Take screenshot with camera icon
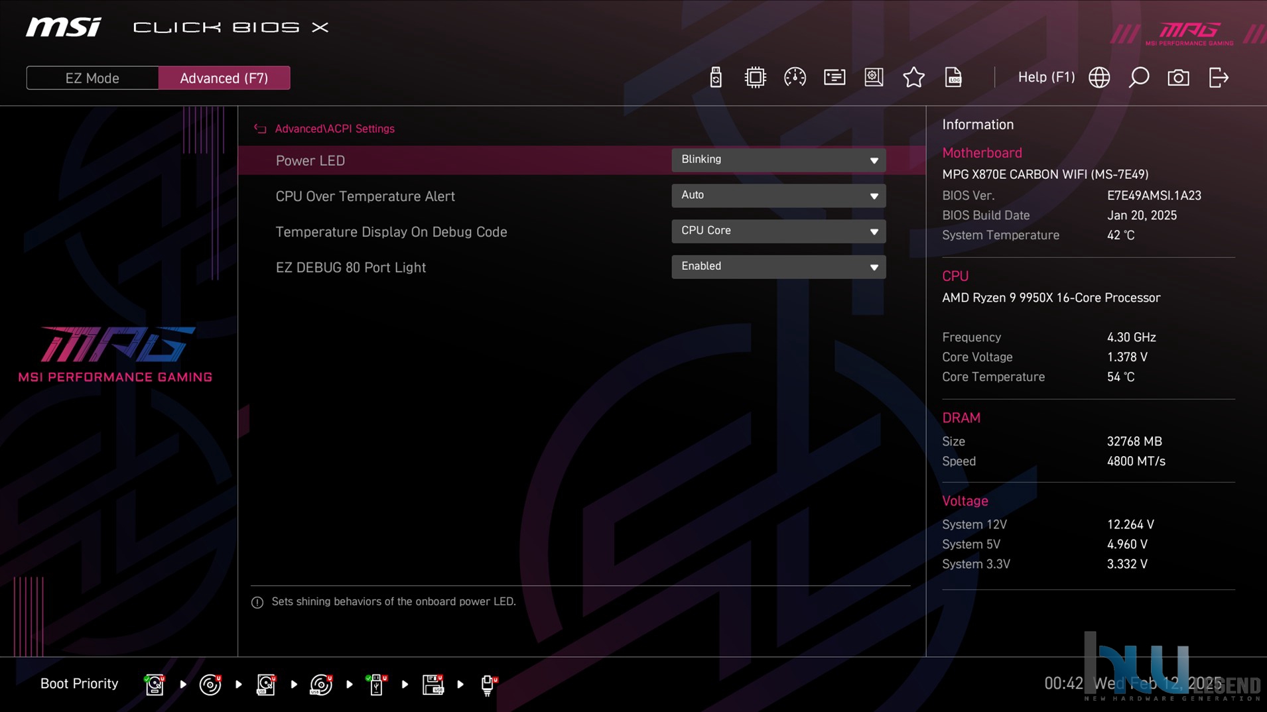This screenshot has height=712, width=1267. click(1178, 78)
